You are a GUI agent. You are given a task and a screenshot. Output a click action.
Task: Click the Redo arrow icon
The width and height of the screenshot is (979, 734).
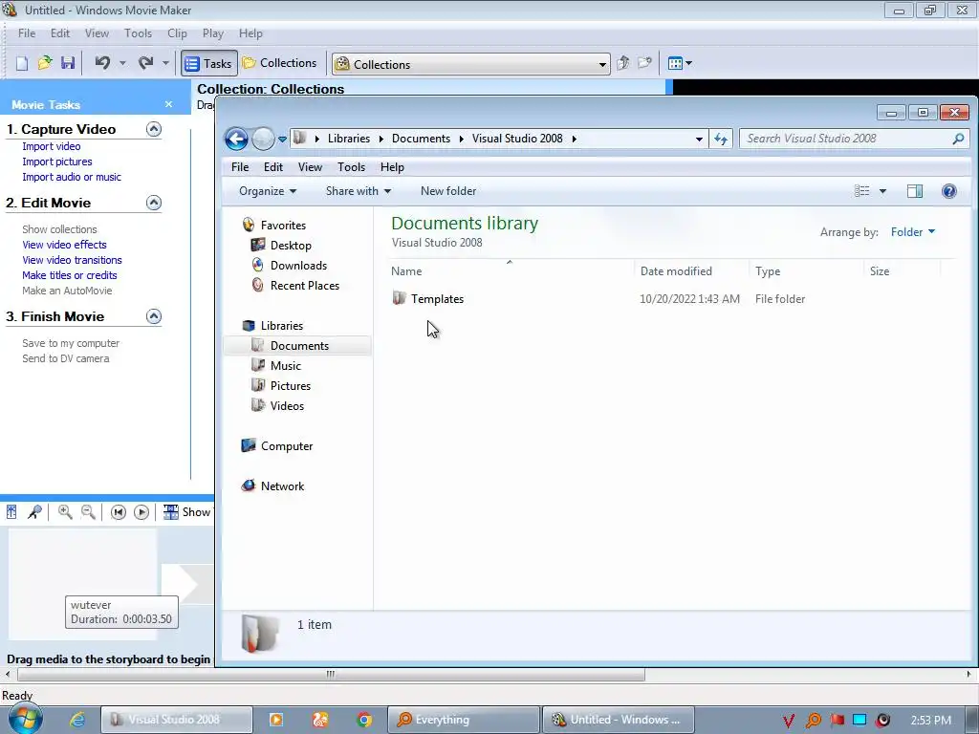click(145, 63)
